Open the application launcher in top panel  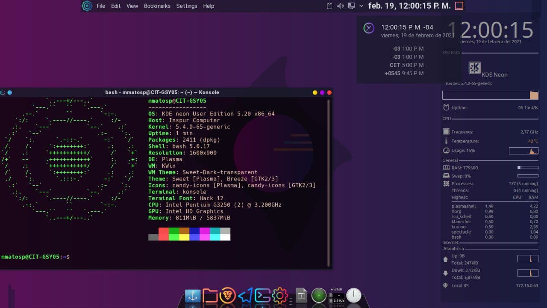coord(87,6)
